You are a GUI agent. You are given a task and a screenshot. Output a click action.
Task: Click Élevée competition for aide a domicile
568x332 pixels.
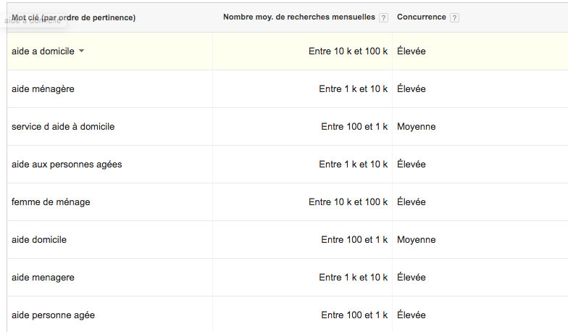412,51
